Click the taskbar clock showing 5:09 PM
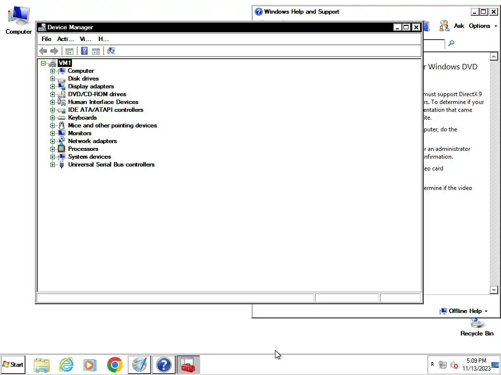The width and height of the screenshot is (501, 375). point(476,364)
